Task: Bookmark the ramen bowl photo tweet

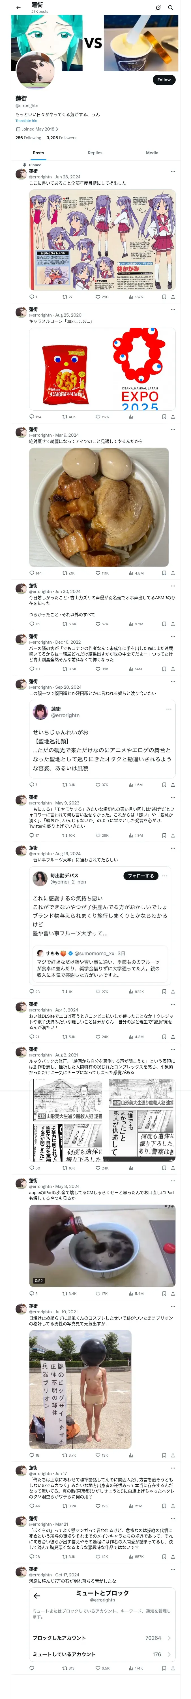Action: [x=164, y=573]
